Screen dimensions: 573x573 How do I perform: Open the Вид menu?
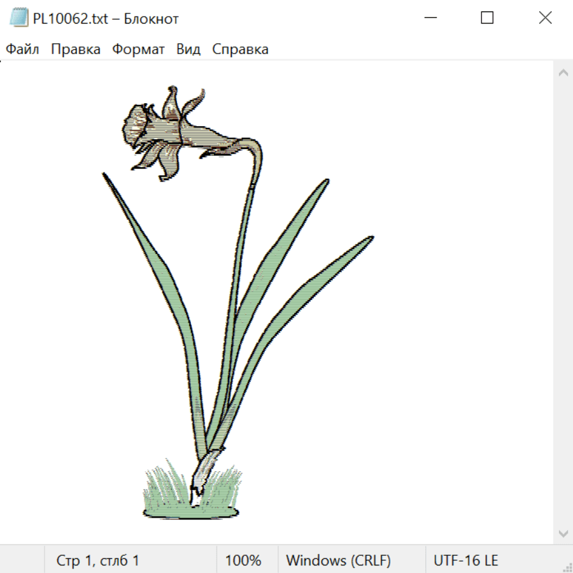(x=188, y=50)
